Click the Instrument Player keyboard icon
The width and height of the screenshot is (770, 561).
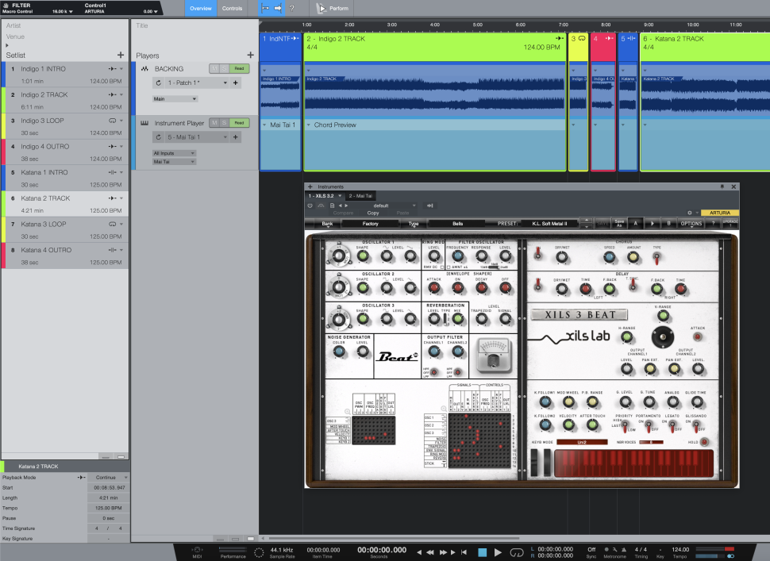pyautogui.click(x=144, y=123)
